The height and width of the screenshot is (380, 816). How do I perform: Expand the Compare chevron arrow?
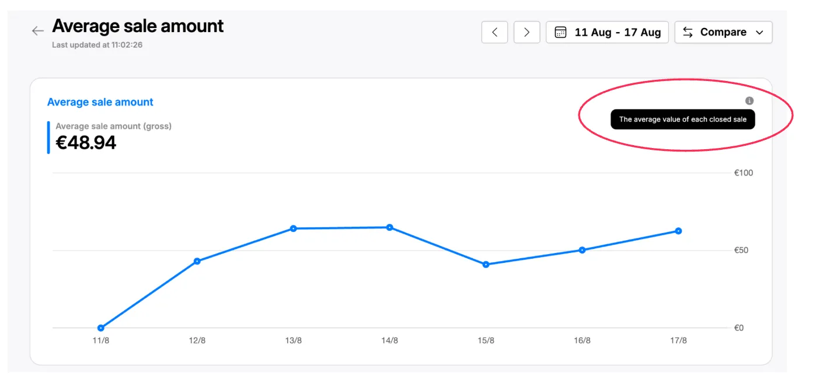(x=759, y=33)
